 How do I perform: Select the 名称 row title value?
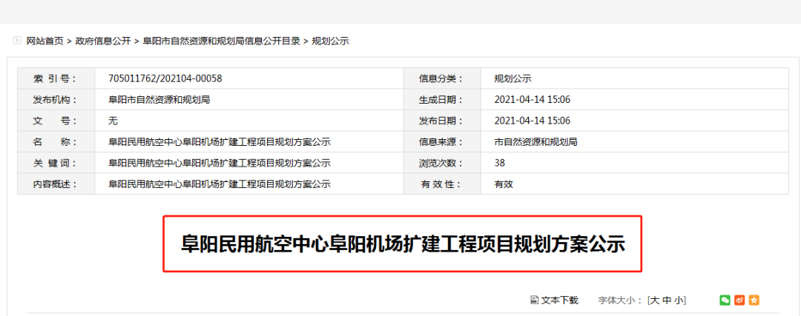coord(220,142)
